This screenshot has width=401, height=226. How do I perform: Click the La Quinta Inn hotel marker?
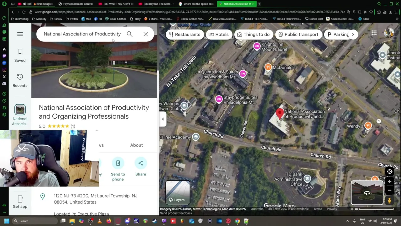pos(243,74)
